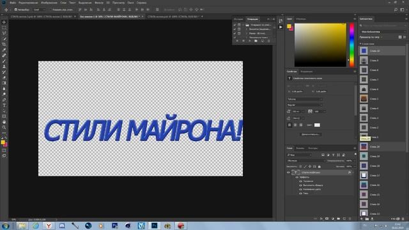Select the Brush tool
Screen dimensions: 409x230
tap(4, 61)
